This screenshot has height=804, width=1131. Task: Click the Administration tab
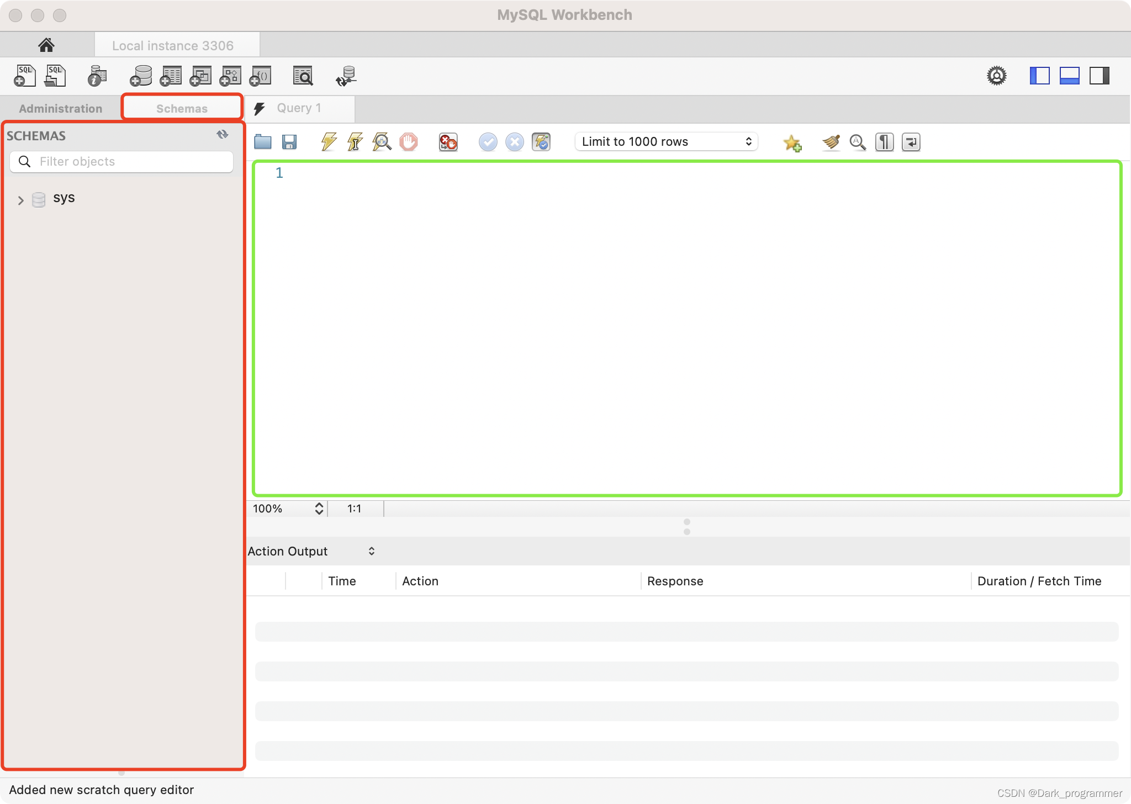coord(59,108)
